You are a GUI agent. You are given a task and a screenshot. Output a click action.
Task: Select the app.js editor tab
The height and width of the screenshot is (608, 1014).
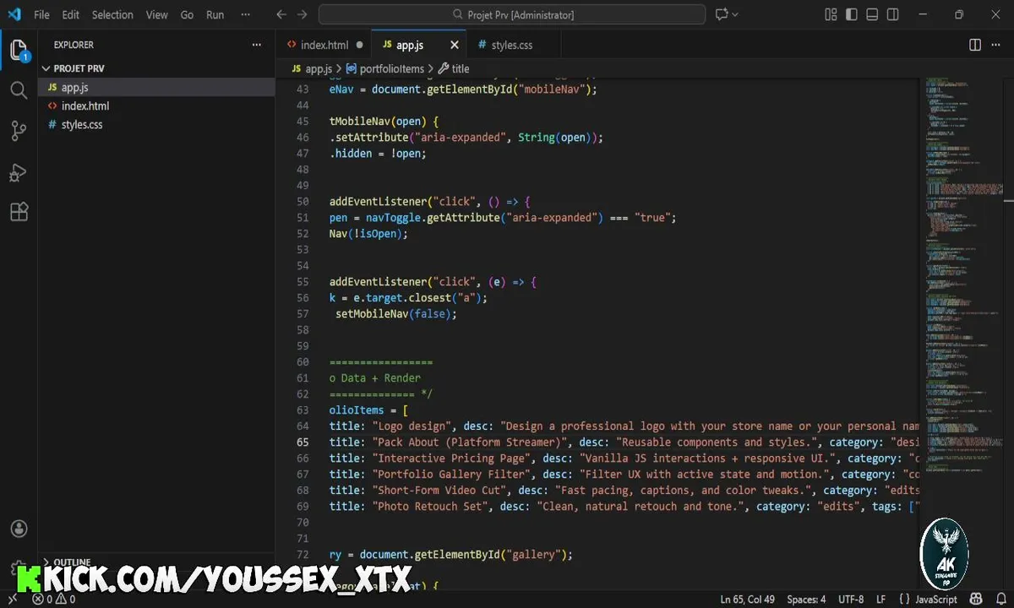coord(409,45)
